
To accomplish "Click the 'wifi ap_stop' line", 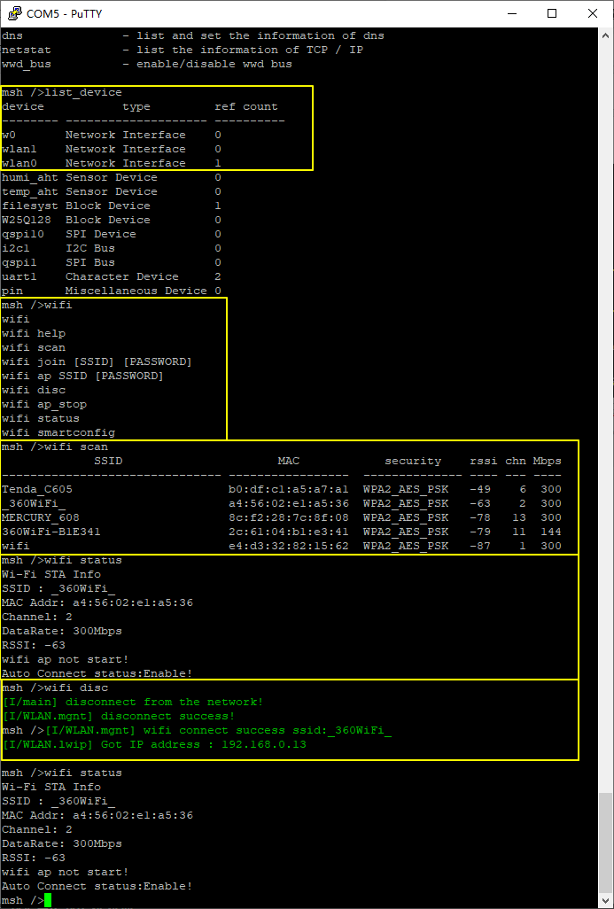I will click(x=44, y=405).
